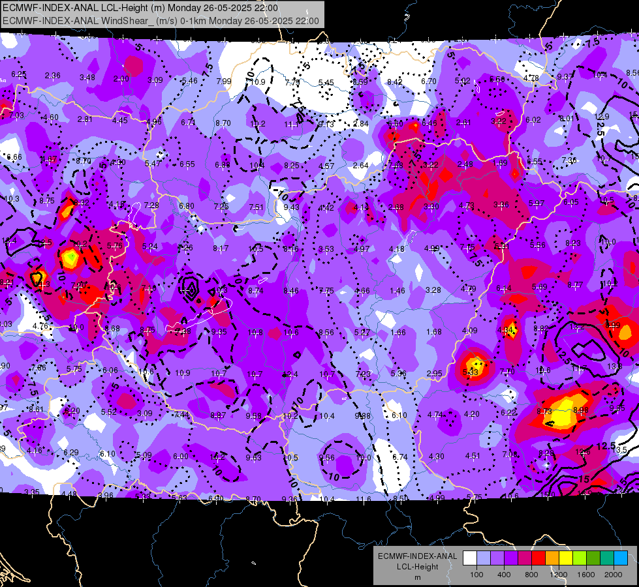Viewport: 639px width, 587px height.
Task: Click the wind shear value 8.42
Action: click(394, 82)
